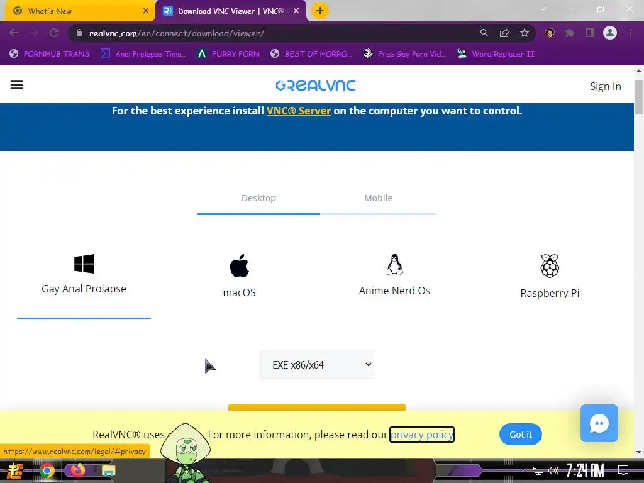Toggle the browser side panel
This screenshot has height=483, width=644.
pyautogui.click(x=590, y=33)
